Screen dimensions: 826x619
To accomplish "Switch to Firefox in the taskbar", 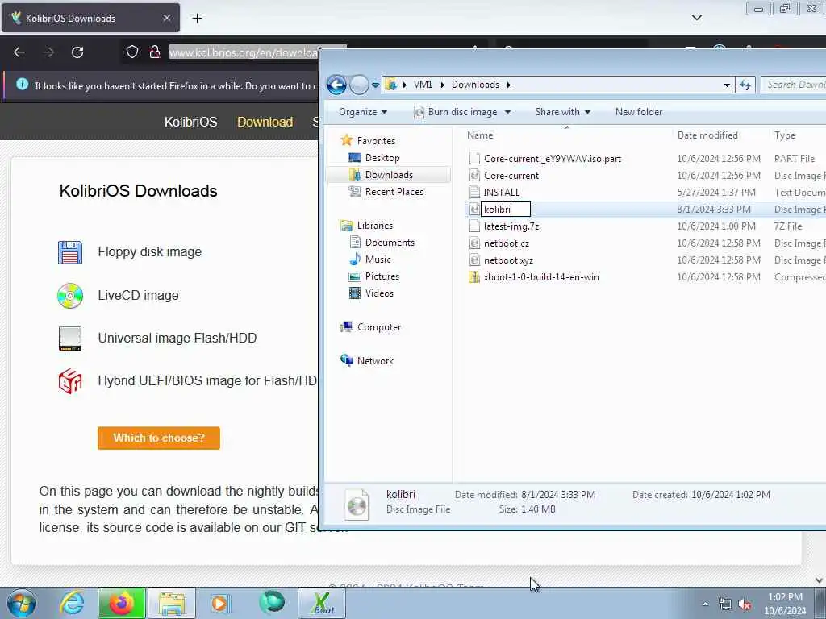I will [122, 603].
